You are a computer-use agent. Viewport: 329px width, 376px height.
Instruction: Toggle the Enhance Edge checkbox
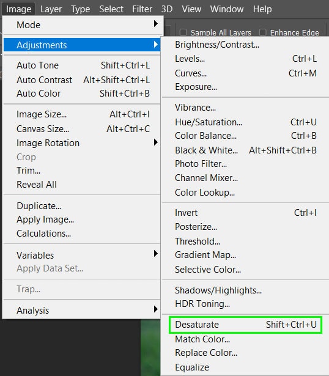[x=263, y=32]
